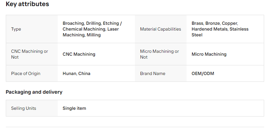Select the Type attribute label
The image size is (268, 132).
[16, 29]
